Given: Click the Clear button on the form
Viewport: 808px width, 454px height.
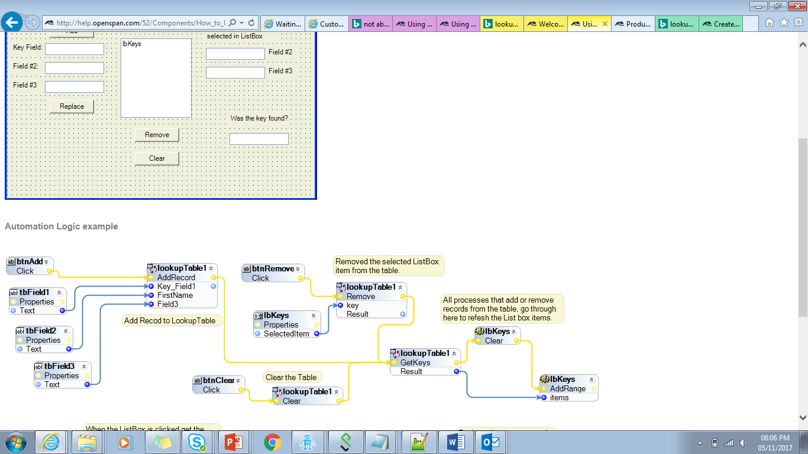Looking at the screenshot, I should coord(157,158).
